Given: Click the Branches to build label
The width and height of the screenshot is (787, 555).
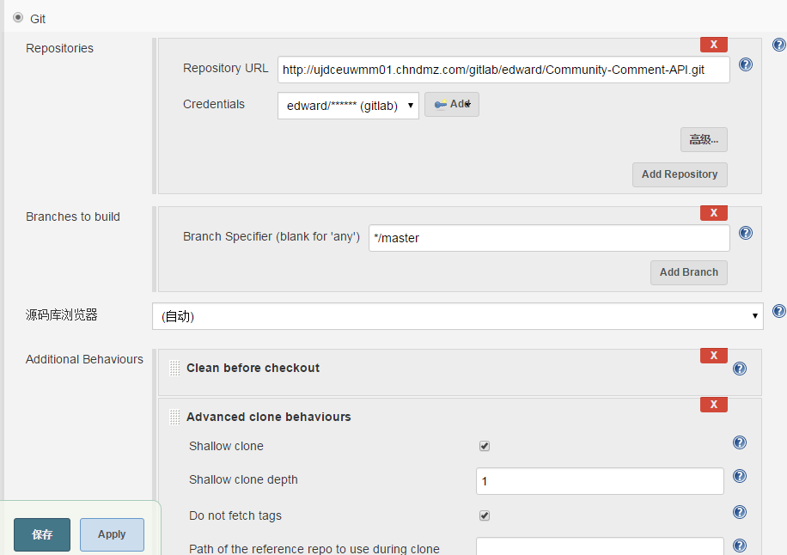Looking at the screenshot, I should click(x=73, y=217).
